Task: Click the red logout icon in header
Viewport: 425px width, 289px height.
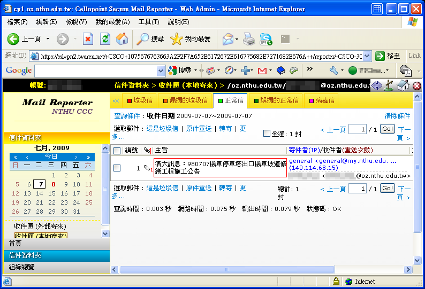Action: click(x=416, y=85)
